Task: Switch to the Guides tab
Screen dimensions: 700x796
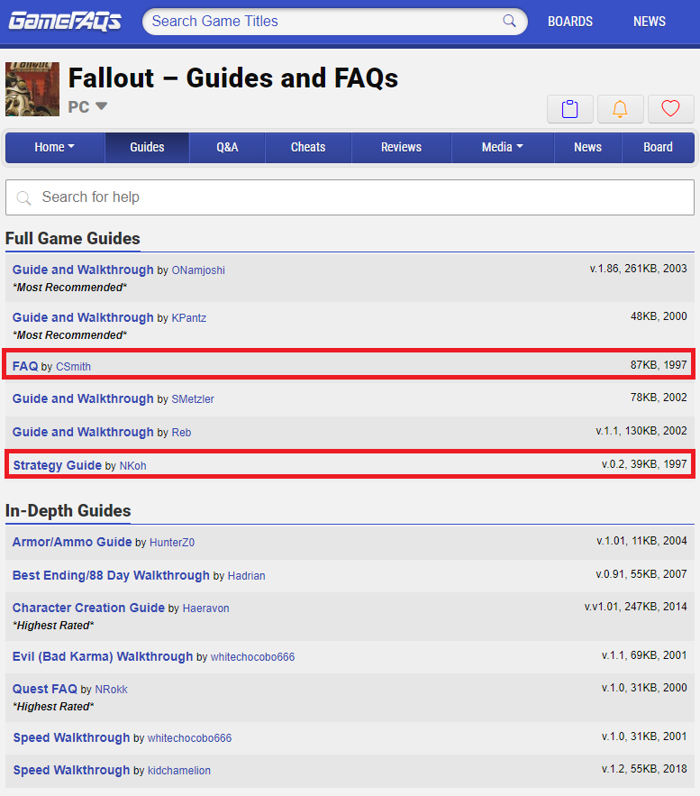Action: point(147,147)
